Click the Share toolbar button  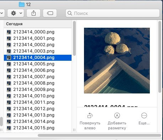pyautogui.click(x=33, y=13)
